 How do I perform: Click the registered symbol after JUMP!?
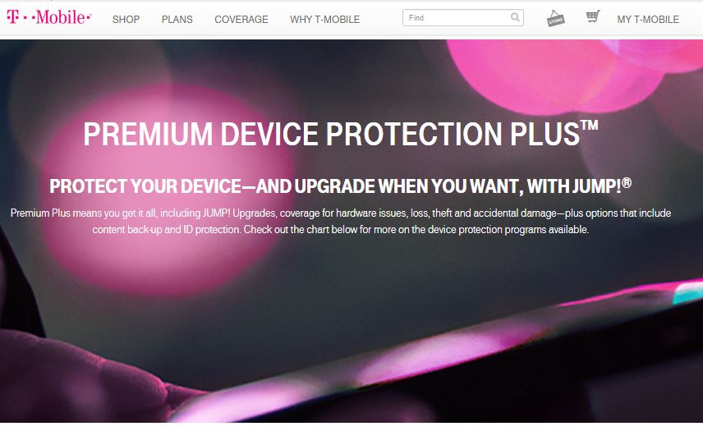627,182
